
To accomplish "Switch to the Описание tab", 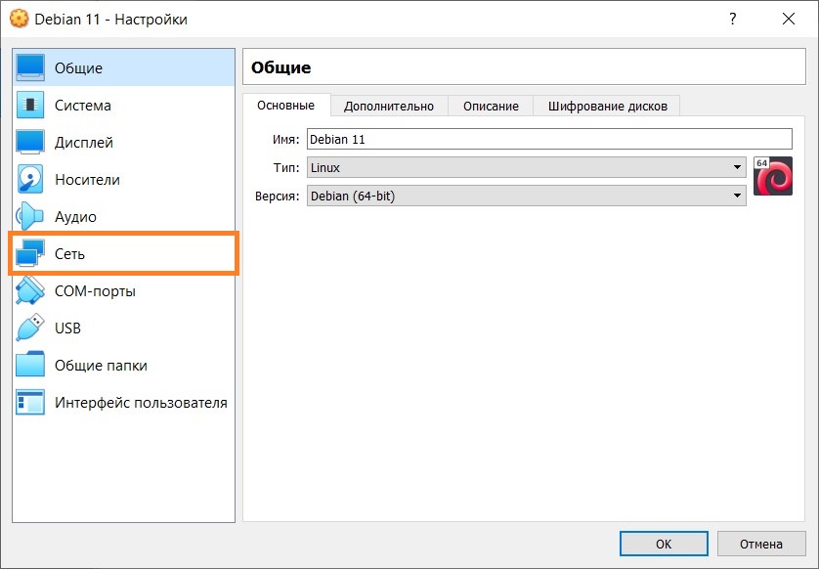I will (x=491, y=106).
